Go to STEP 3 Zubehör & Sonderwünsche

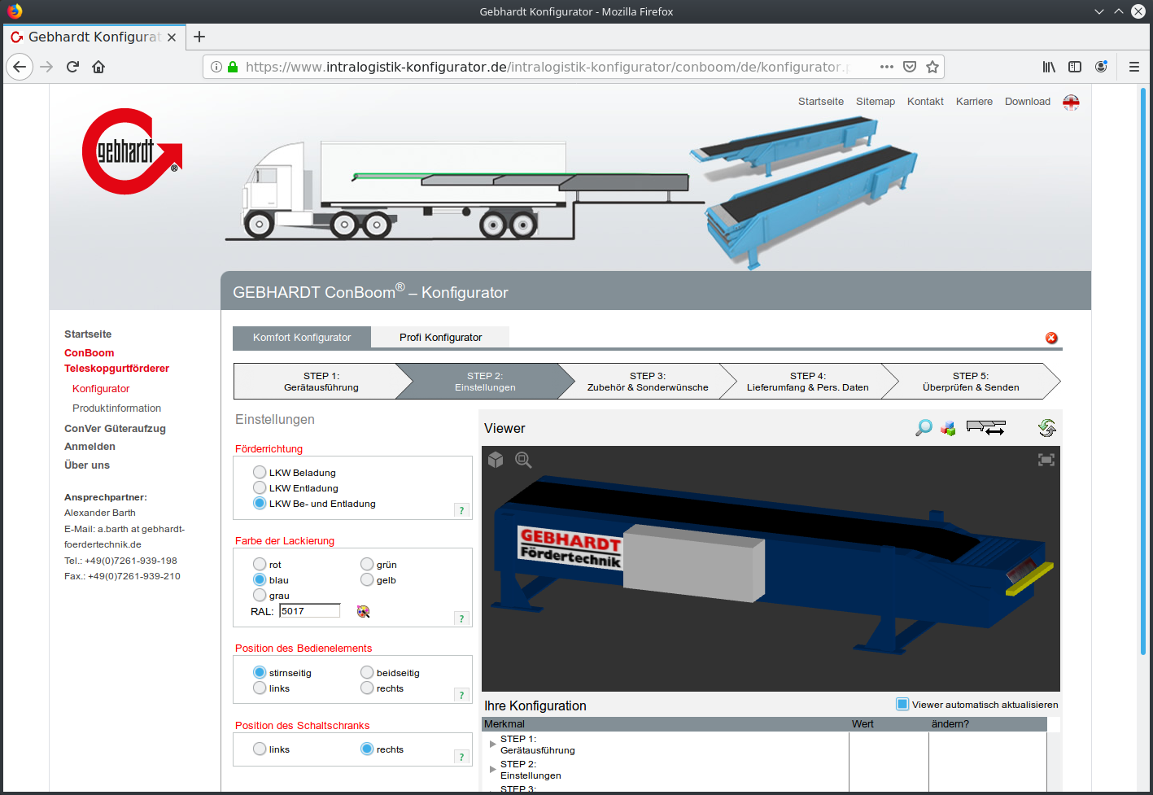(648, 382)
